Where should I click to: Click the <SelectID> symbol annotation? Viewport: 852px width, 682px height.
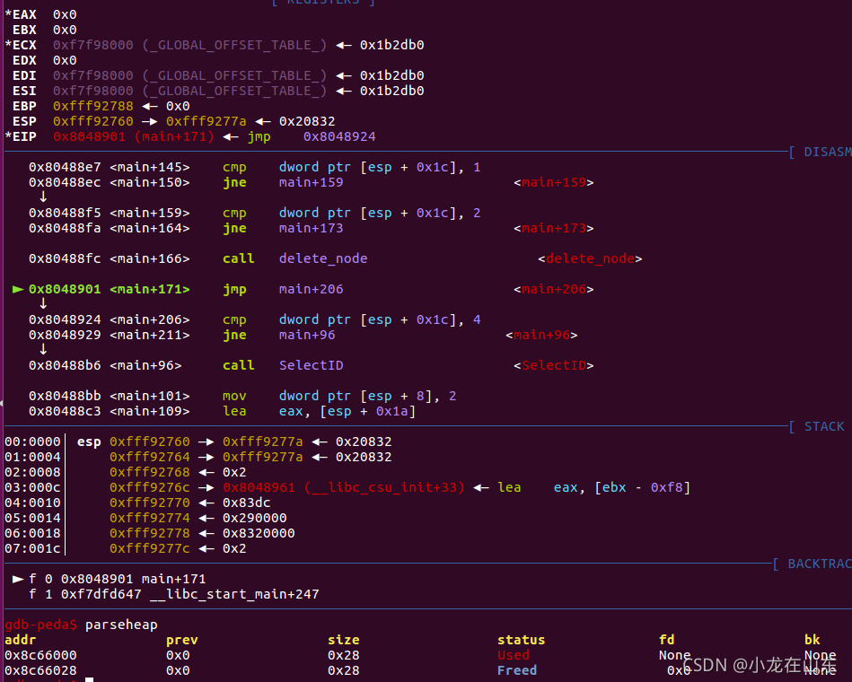coord(554,365)
